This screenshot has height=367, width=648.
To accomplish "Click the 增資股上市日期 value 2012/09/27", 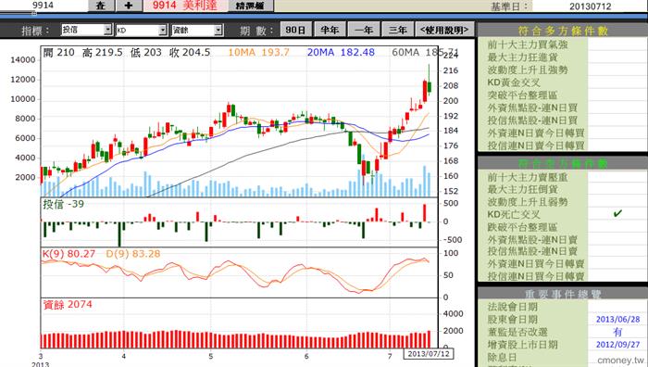I will pos(617,344).
